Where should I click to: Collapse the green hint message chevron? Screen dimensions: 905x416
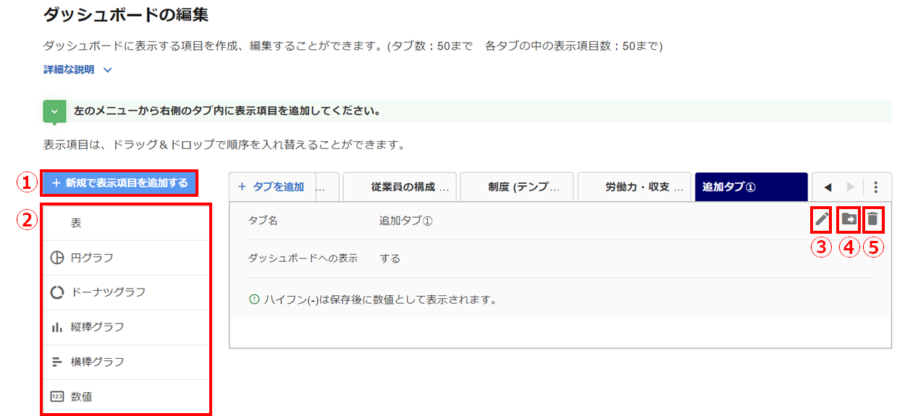point(54,112)
